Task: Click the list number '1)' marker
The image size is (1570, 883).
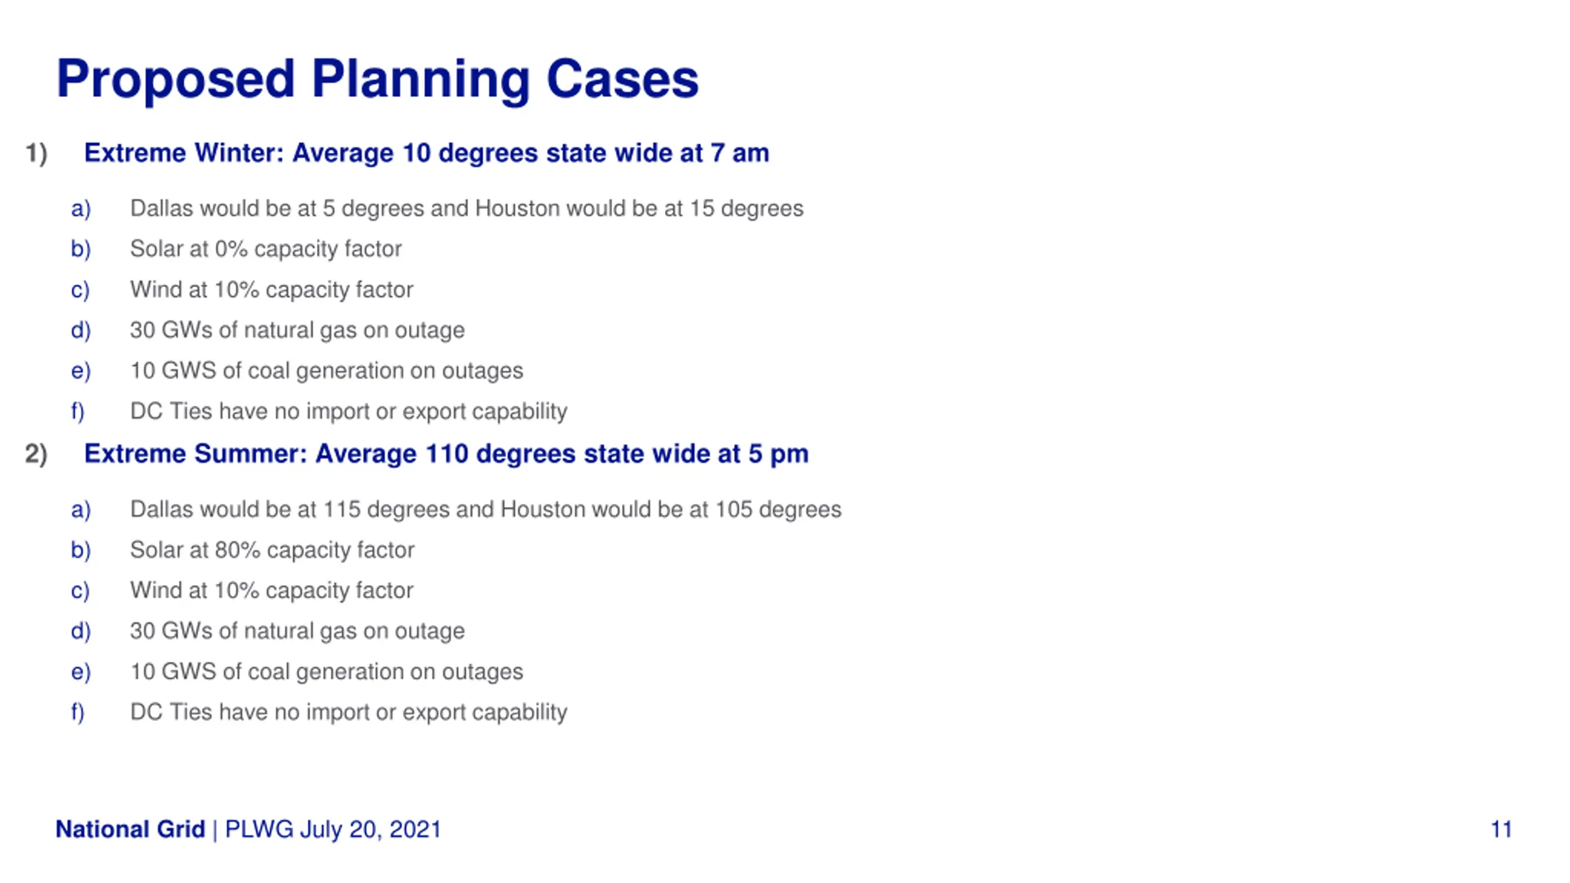Action: click(x=36, y=153)
